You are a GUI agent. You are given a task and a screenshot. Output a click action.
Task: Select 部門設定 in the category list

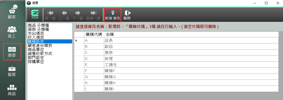(x=36, y=58)
